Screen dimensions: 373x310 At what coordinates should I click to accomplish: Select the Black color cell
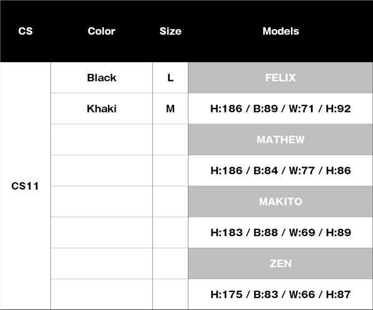(x=101, y=78)
